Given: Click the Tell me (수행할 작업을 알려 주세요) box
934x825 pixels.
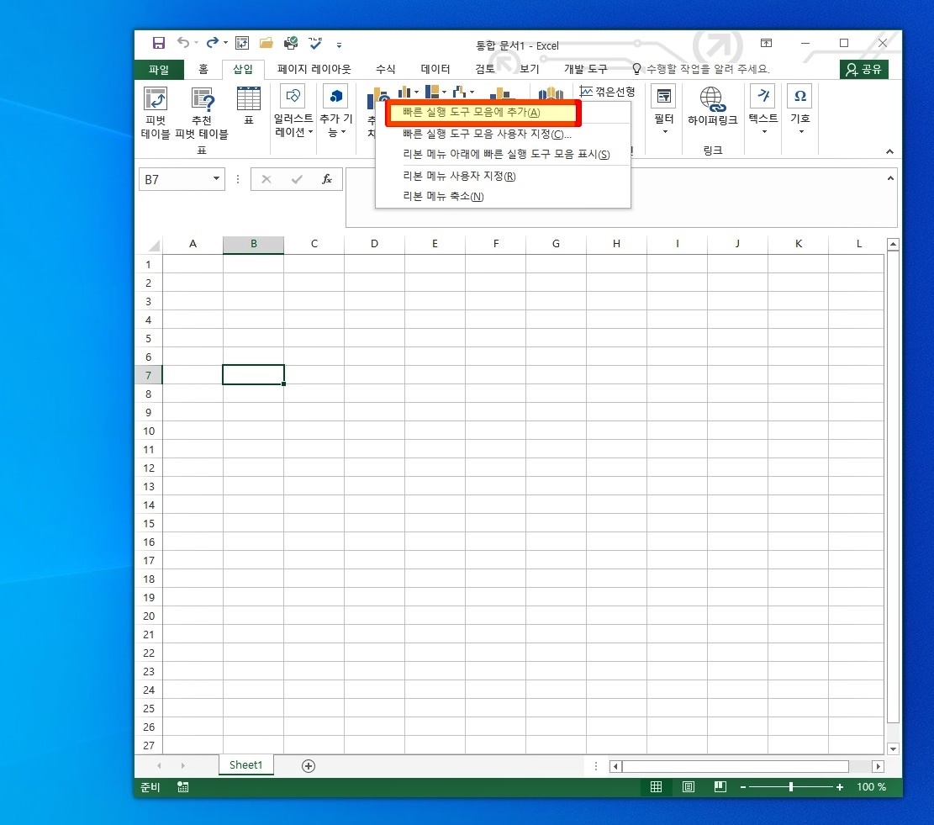Looking at the screenshot, I should point(701,69).
